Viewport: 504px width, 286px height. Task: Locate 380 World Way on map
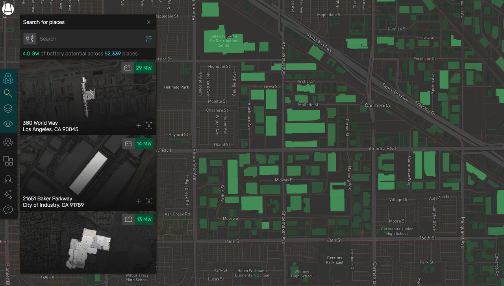149,125
